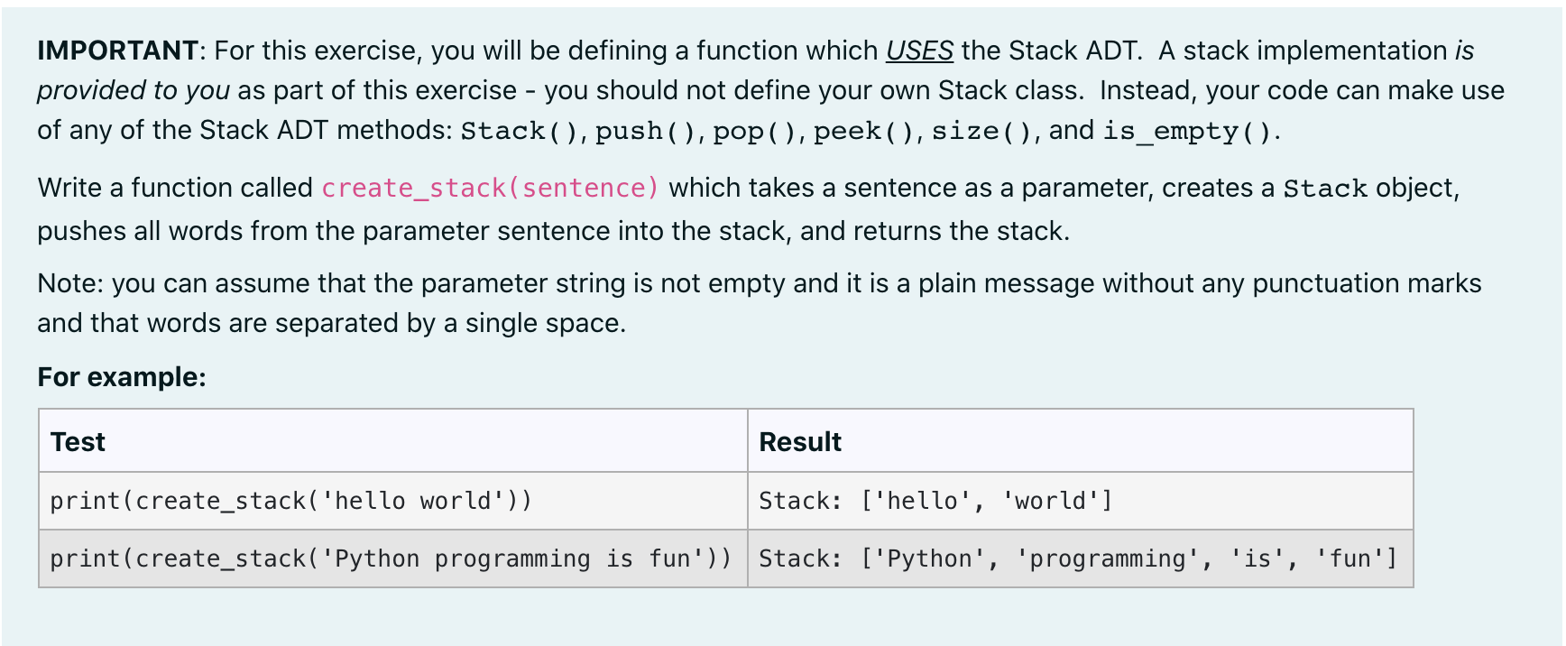Viewport: 1566px width, 646px height.
Task: Click the four-word Python stack result cell
Action: (1080, 558)
